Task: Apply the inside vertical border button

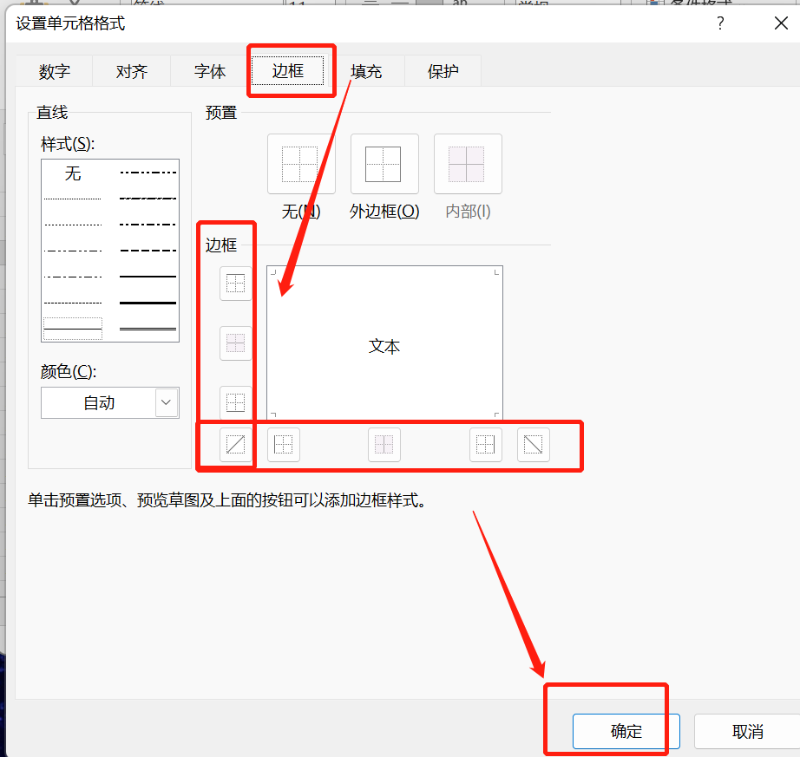Action: point(384,445)
